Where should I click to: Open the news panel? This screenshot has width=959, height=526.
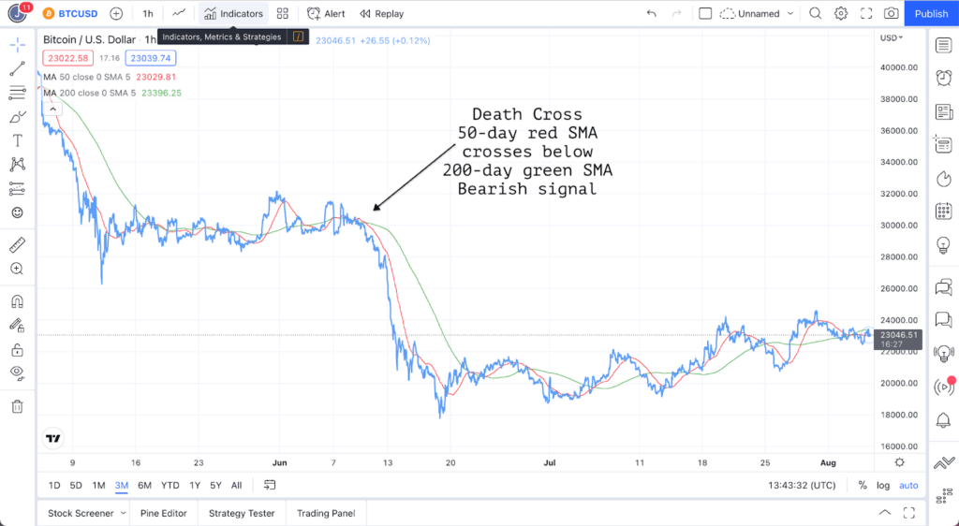(944, 111)
